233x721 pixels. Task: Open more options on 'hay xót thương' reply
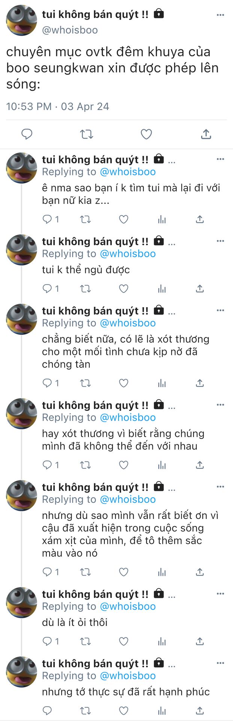(220, 405)
